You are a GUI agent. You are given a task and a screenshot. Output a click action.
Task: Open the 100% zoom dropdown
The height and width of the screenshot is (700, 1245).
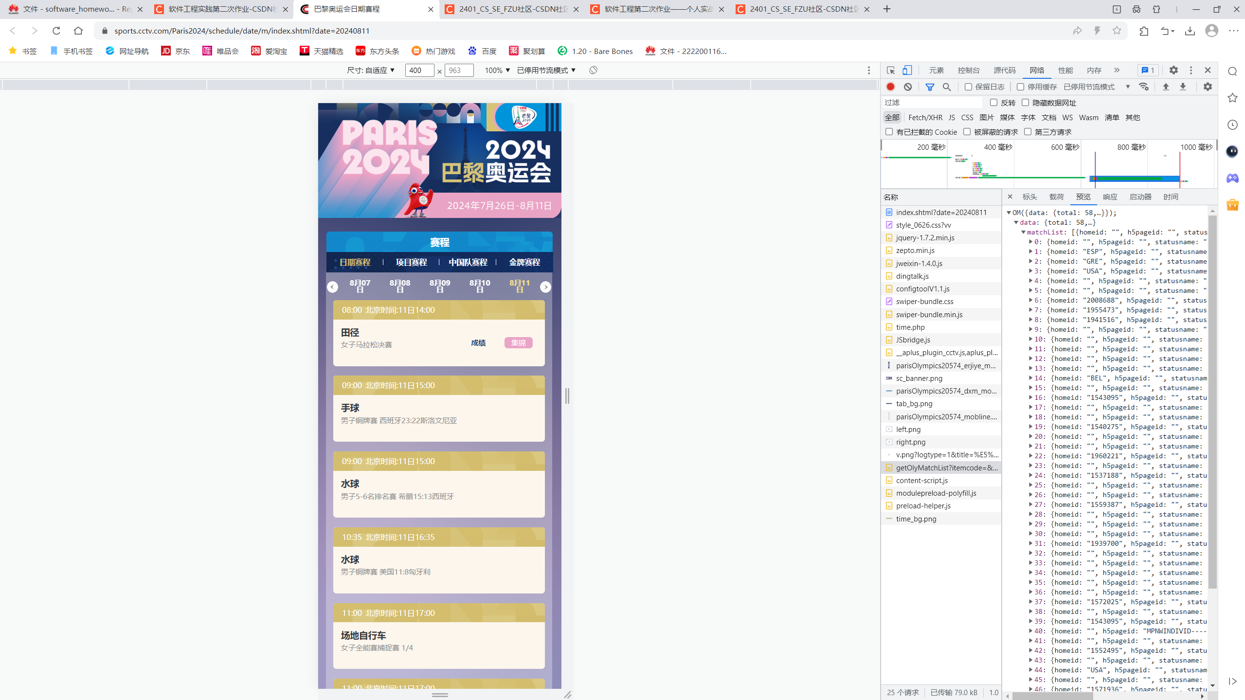[497, 70]
